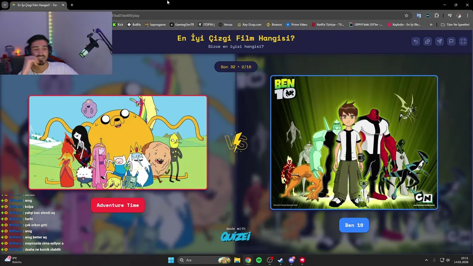Open the volume icon in system tray
Viewport: 473px width, 266px height.
(x=448, y=260)
